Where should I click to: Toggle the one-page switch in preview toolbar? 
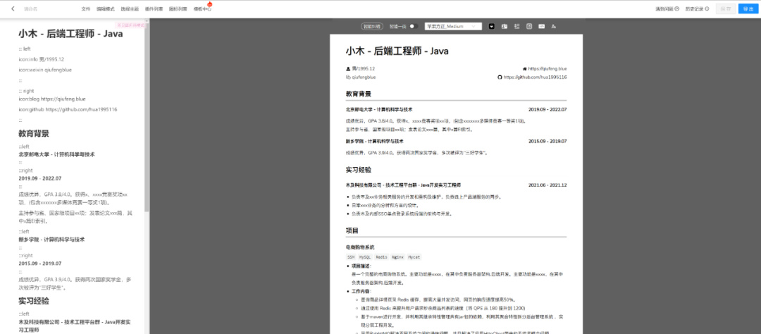coord(414,26)
